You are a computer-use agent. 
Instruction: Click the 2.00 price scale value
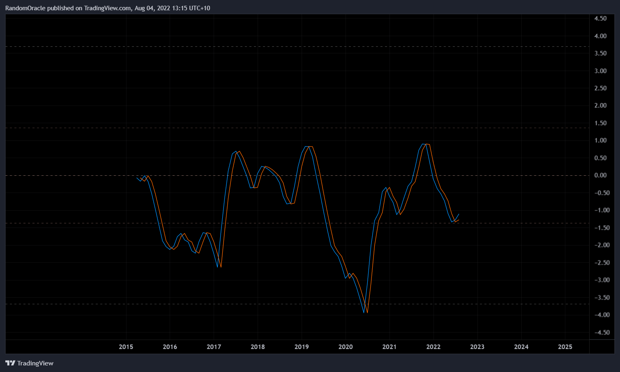tap(600, 106)
